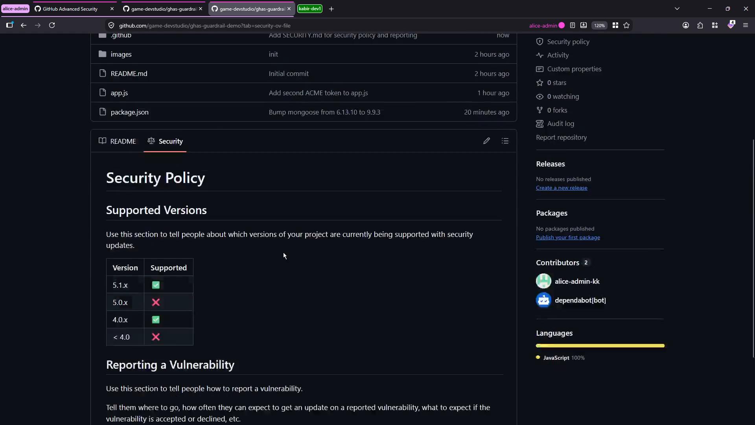Open the Firefox extensions puzzle icon
The width and height of the screenshot is (755, 425).
coord(700,25)
